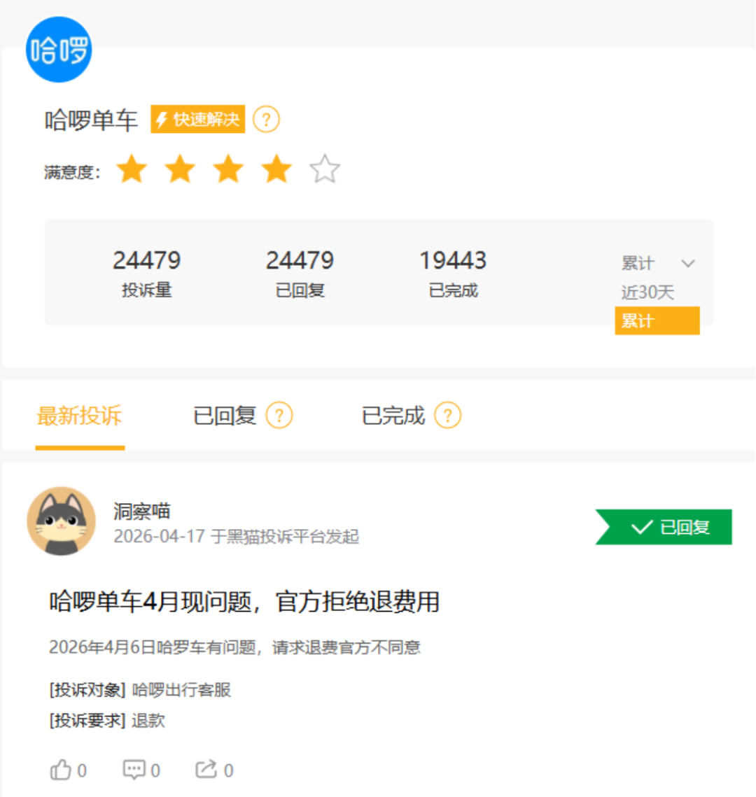Share the complaint using share icon
This screenshot has width=756, height=797.
206,770
